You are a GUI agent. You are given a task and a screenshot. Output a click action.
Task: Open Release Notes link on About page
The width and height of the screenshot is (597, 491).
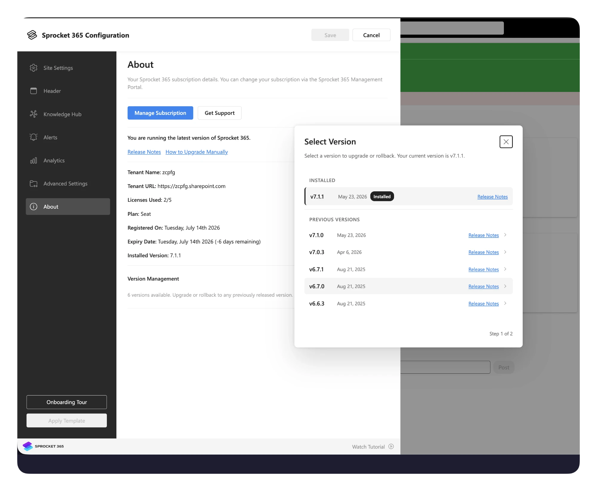(x=144, y=152)
